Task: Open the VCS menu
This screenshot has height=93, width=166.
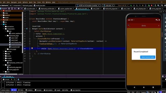Action: pos(43,2)
